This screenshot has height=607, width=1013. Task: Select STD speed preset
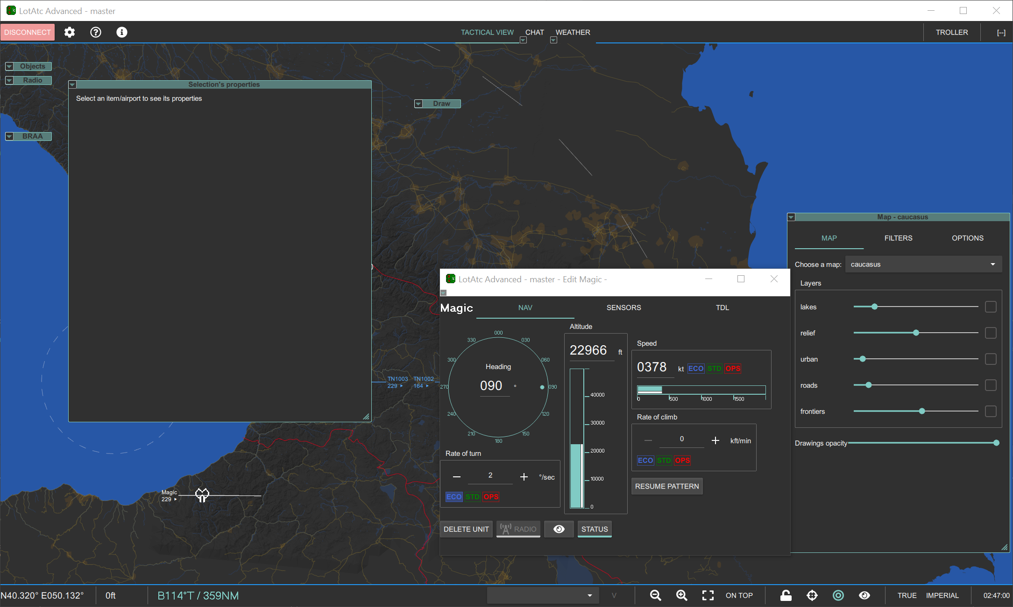click(x=715, y=369)
